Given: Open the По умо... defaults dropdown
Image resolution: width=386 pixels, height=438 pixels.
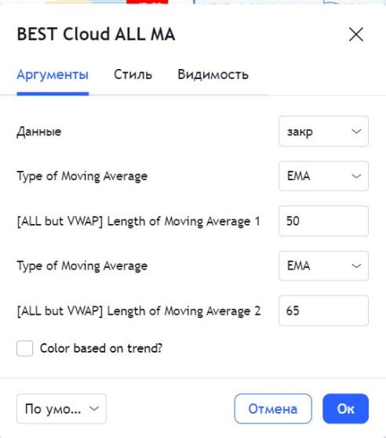Looking at the screenshot, I should click(61, 409).
